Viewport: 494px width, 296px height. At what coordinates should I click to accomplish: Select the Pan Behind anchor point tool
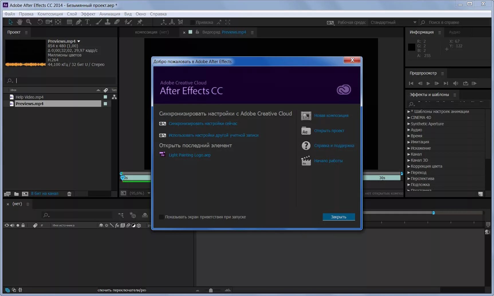(x=58, y=22)
